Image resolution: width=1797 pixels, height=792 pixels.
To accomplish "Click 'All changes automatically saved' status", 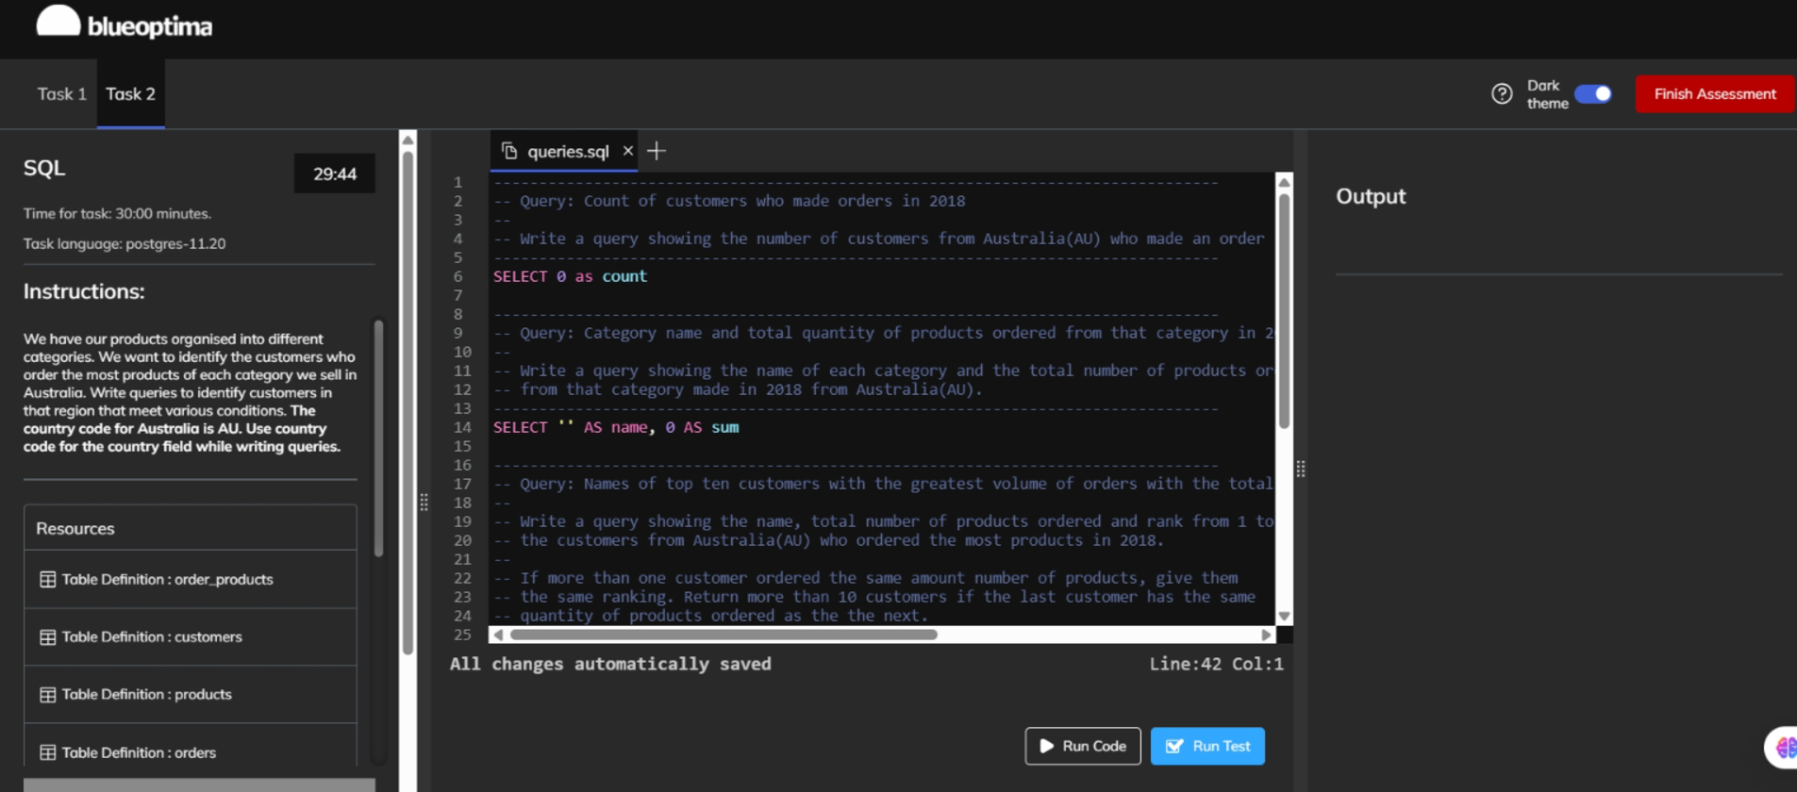I will point(610,664).
